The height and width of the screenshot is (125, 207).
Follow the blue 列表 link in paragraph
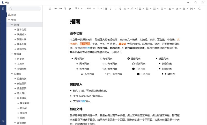click(87, 48)
